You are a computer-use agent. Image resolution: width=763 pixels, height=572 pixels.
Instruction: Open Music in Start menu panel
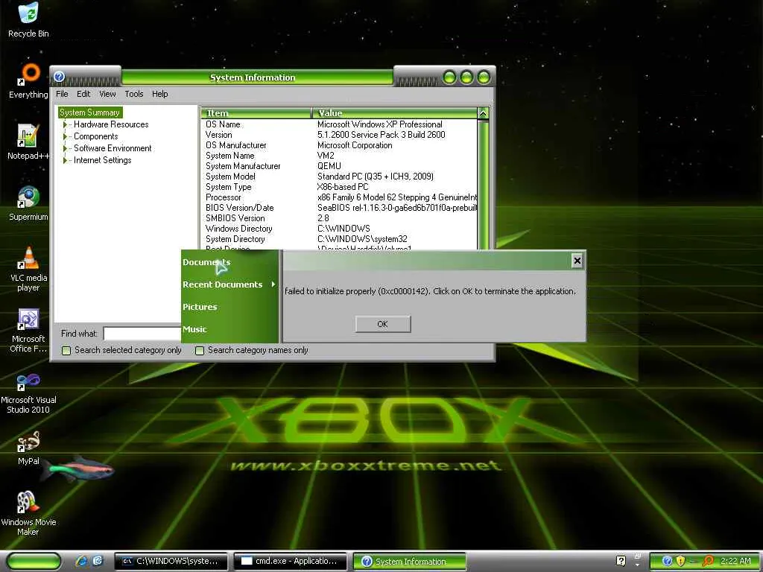pyautogui.click(x=194, y=329)
